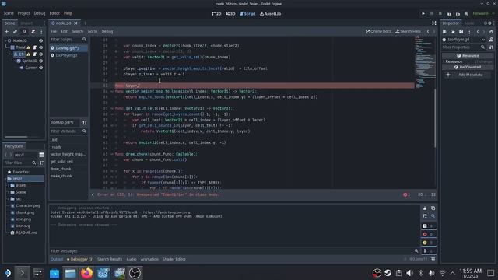498x280 pixels.
Task: Click the Search Help button
Action: pos(408,31)
